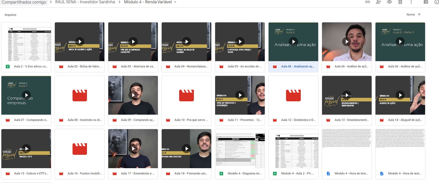This screenshot has height=184, width=439.
Task: Click the red video icon of Aula 16
Action: (x=80, y=149)
